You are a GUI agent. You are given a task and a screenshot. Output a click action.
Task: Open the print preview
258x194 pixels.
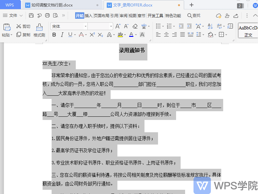[55, 15]
